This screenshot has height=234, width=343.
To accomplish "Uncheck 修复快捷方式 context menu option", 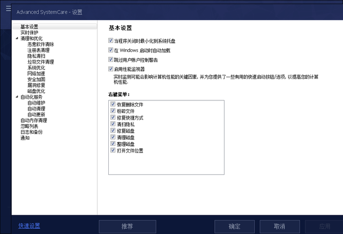I will coord(113,117).
